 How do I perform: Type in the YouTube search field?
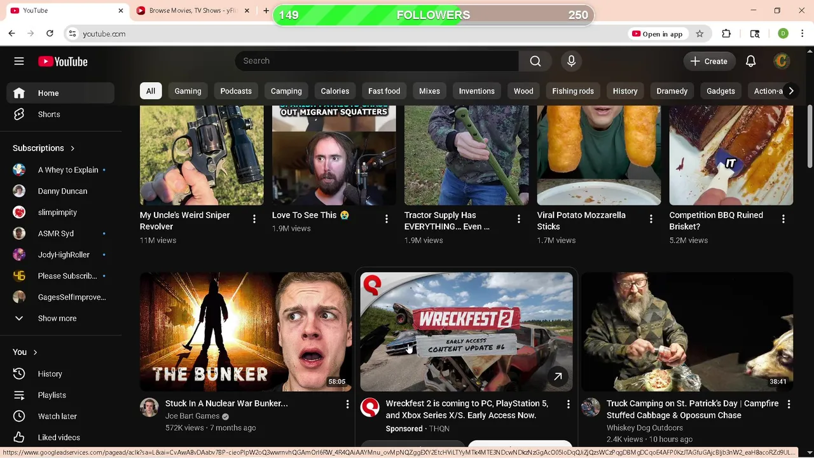[376, 61]
